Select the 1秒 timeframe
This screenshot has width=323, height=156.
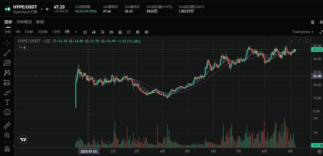(x=18, y=32)
